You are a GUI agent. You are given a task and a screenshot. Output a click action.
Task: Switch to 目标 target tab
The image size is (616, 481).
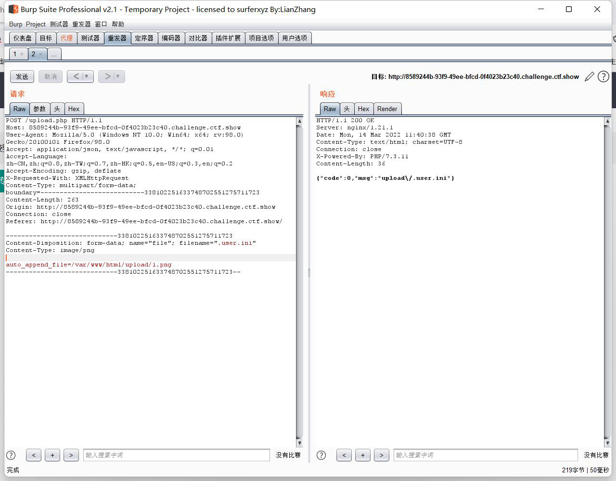[x=46, y=38]
